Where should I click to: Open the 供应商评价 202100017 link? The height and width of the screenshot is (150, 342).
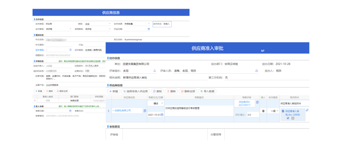click(245, 103)
